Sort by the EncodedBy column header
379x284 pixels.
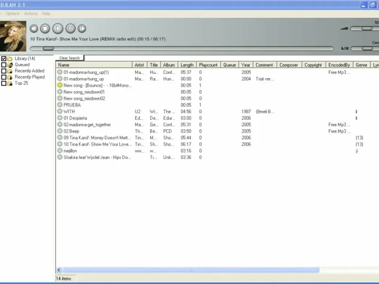pyautogui.click(x=339, y=65)
